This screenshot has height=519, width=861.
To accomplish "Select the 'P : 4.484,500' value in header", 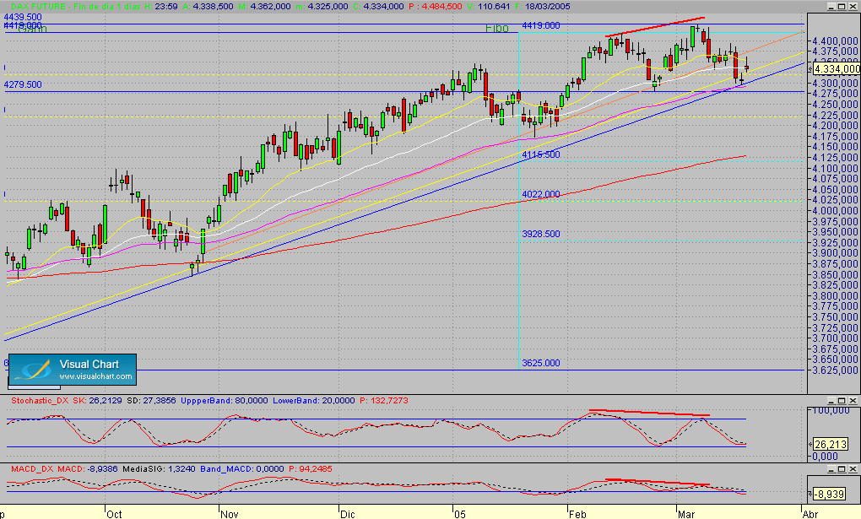I will (x=436, y=7).
